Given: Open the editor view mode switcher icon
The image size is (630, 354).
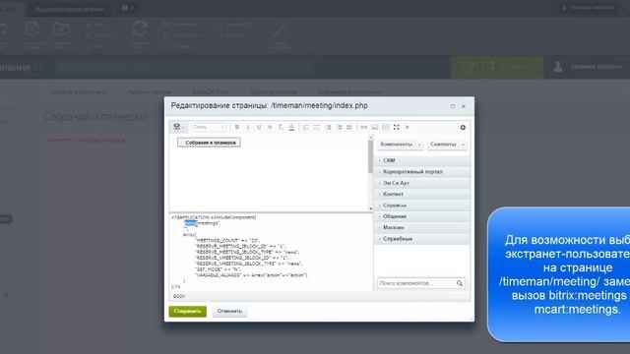Looking at the screenshot, I should click(x=177, y=127).
